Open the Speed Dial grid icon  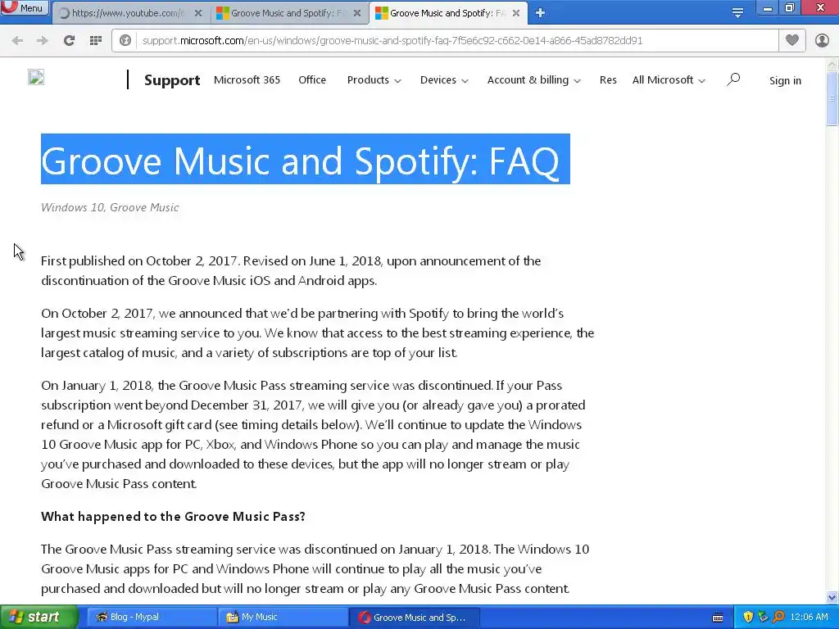tap(96, 41)
